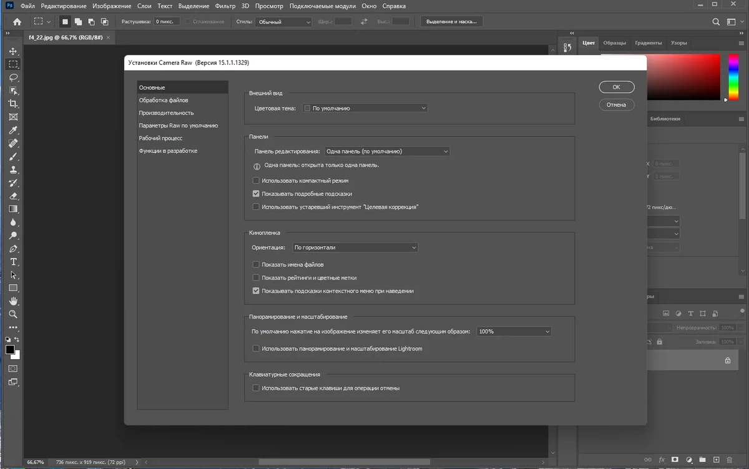Select the History Brush tool
Viewport: 749px width, 469px height.
13,182
